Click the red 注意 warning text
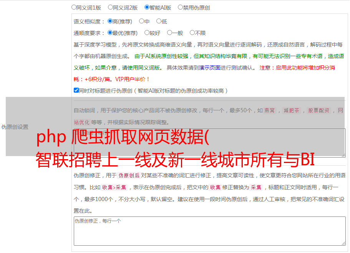 204,73
